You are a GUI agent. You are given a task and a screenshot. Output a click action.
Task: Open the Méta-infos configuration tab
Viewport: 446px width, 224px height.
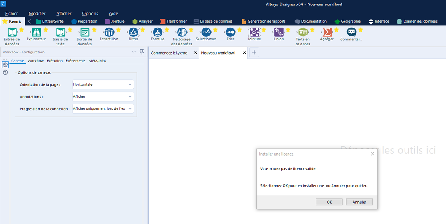97,61
